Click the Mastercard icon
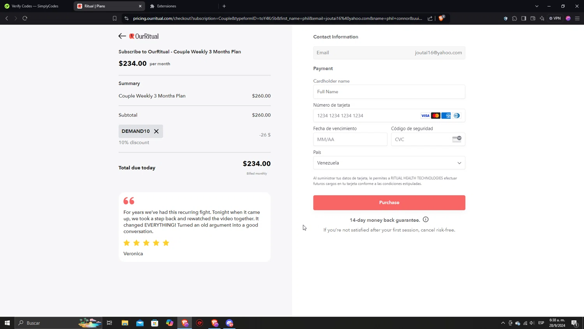This screenshot has height=329, width=584. coord(436,116)
